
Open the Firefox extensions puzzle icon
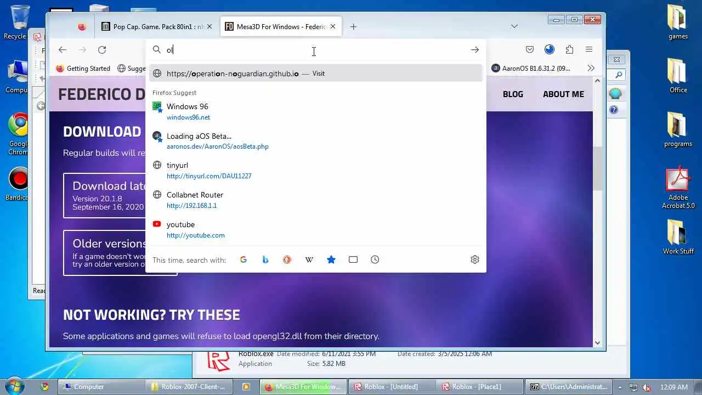coord(569,50)
